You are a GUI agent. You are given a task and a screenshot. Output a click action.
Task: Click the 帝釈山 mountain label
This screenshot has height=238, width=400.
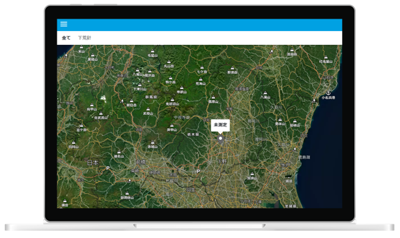tap(182, 92)
